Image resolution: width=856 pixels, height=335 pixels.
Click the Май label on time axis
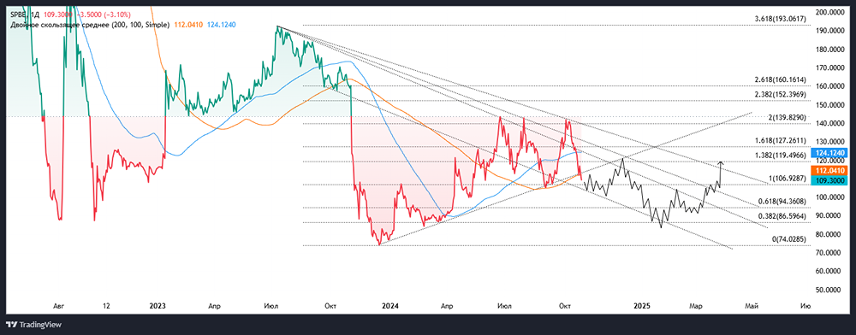pos(752,306)
